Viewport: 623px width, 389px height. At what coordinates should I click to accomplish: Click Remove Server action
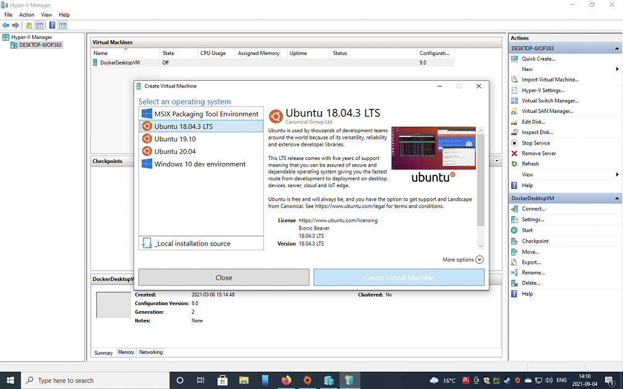click(539, 153)
